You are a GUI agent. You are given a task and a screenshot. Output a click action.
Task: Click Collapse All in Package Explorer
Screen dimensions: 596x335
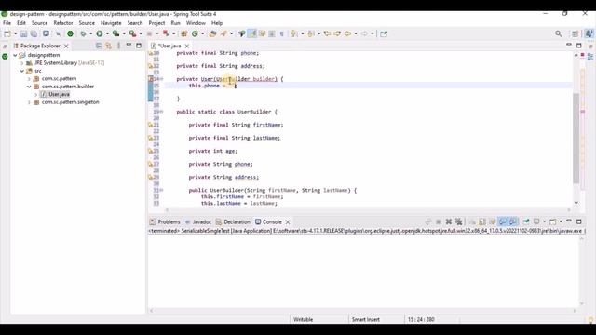click(99, 46)
